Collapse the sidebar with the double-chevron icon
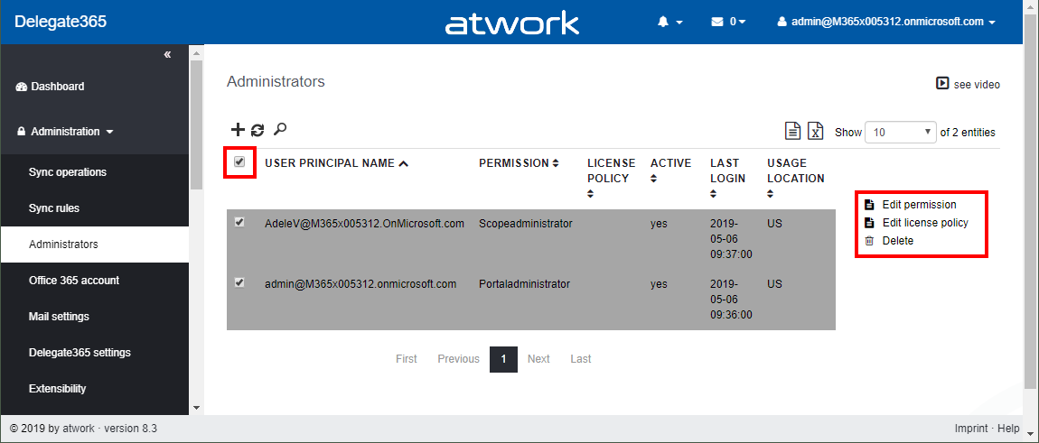 coord(168,54)
